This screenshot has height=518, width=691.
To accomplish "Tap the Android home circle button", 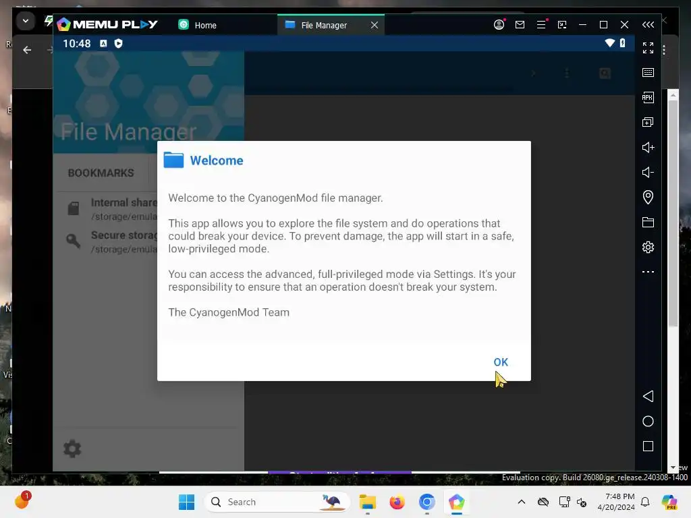I will tap(648, 421).
